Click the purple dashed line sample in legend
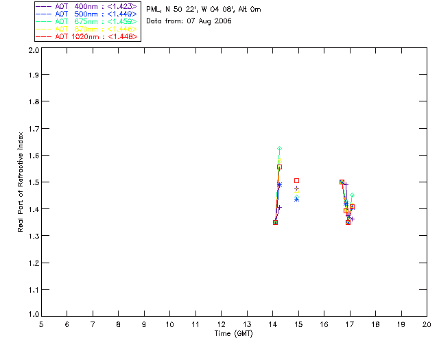Viewport: 439px width, 351px height. (44, 6)
